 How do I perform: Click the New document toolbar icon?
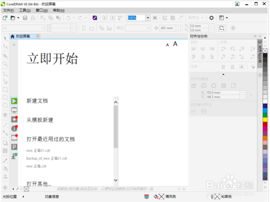[5, 18]
